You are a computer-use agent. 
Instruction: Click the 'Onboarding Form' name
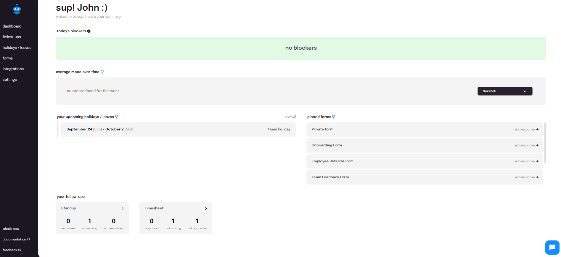(x=327, y=145)
